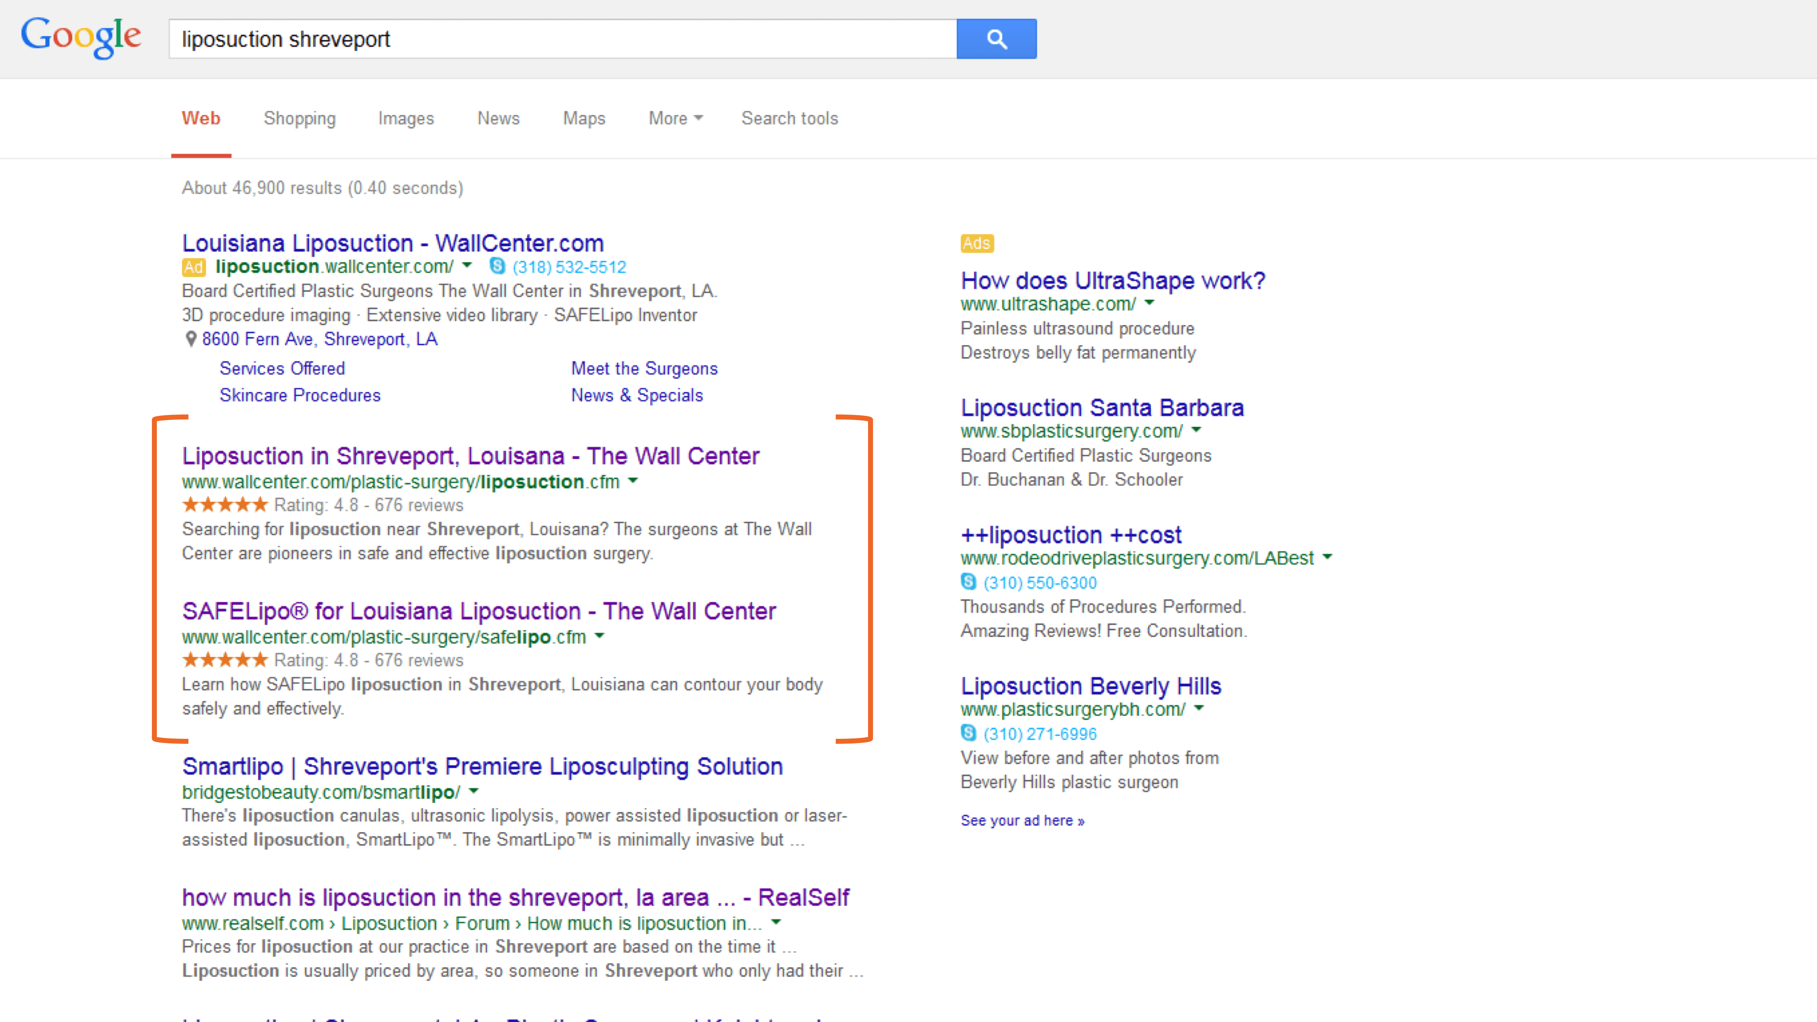Expand arrow next to wallcenter.com safelipo.cfm URL

(599, 636)
